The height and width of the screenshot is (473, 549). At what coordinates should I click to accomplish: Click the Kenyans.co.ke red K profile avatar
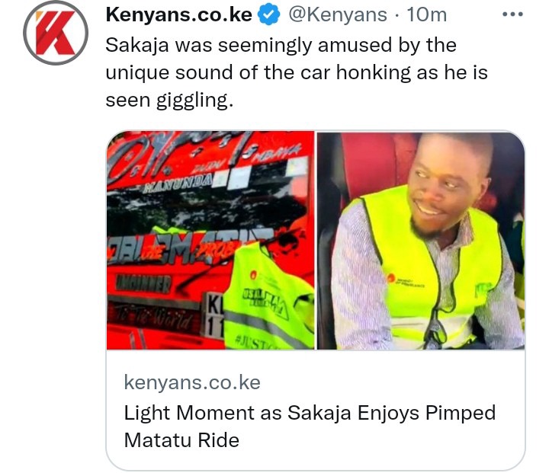tap(56, 33)
